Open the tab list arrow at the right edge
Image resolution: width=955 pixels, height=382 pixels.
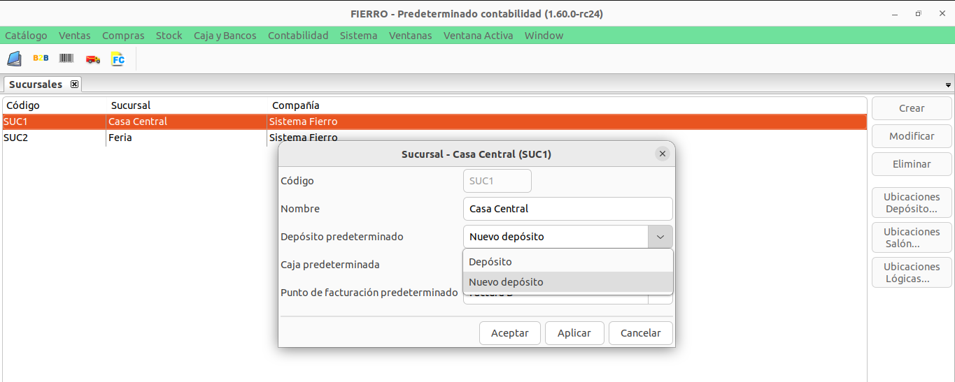[949, 85]
